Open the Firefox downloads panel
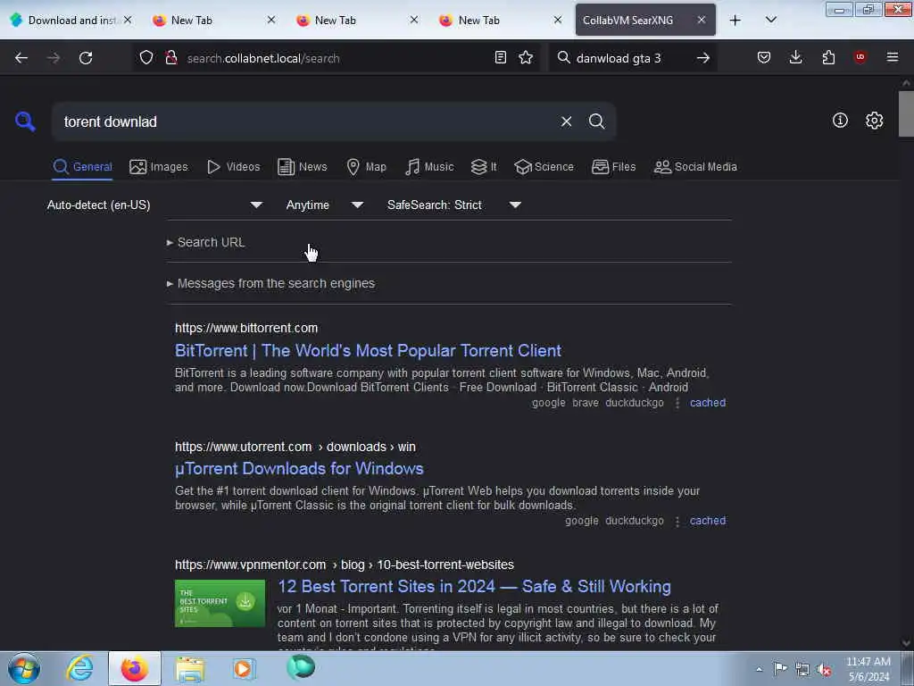Screen dimensions: 914x686 (795, 57)
